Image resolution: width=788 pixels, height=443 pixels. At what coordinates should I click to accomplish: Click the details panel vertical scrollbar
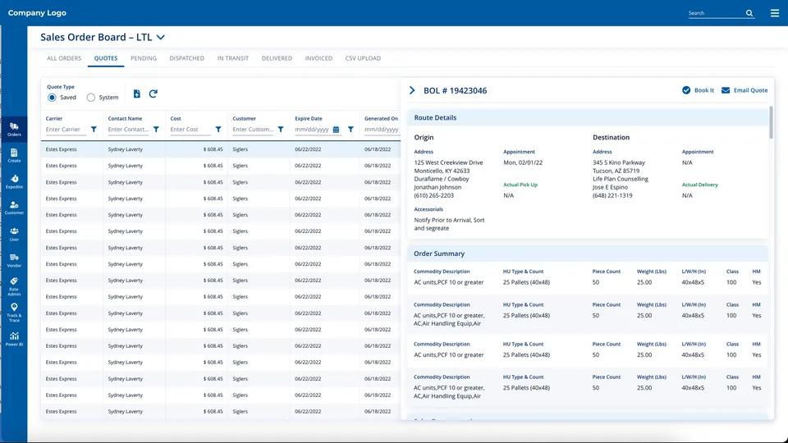point(771,122)
